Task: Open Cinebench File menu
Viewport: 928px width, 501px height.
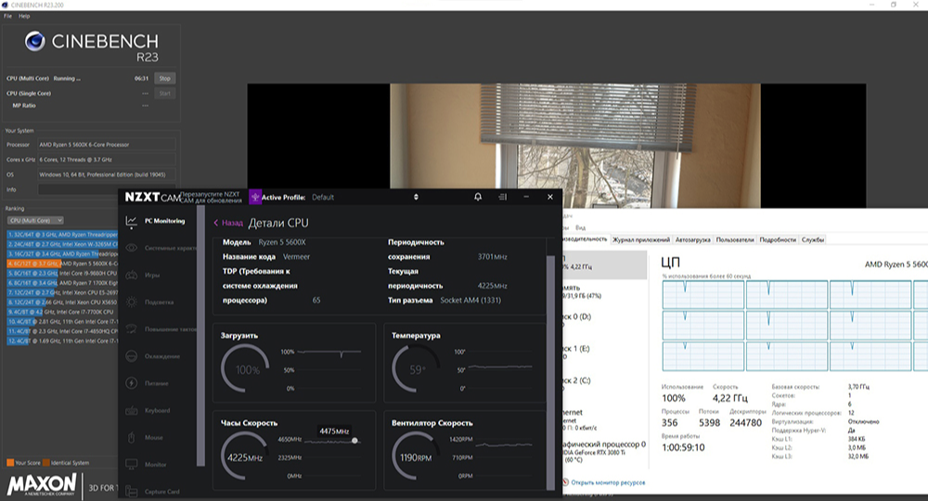Action: 7,16
